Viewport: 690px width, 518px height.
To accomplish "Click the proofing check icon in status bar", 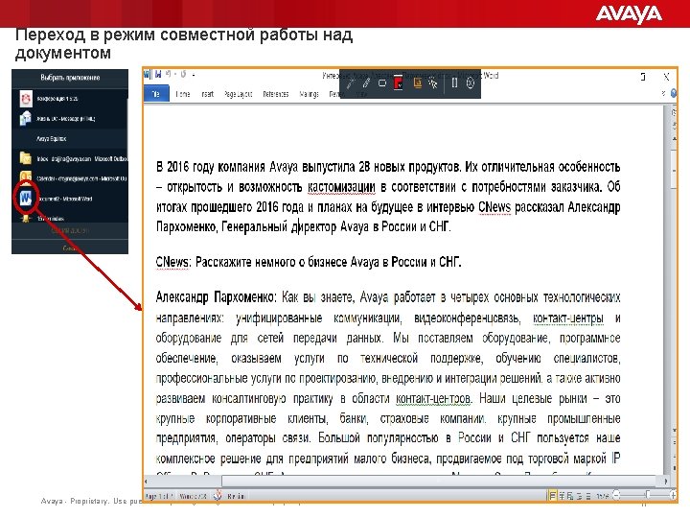I will [x=218, y=496].
